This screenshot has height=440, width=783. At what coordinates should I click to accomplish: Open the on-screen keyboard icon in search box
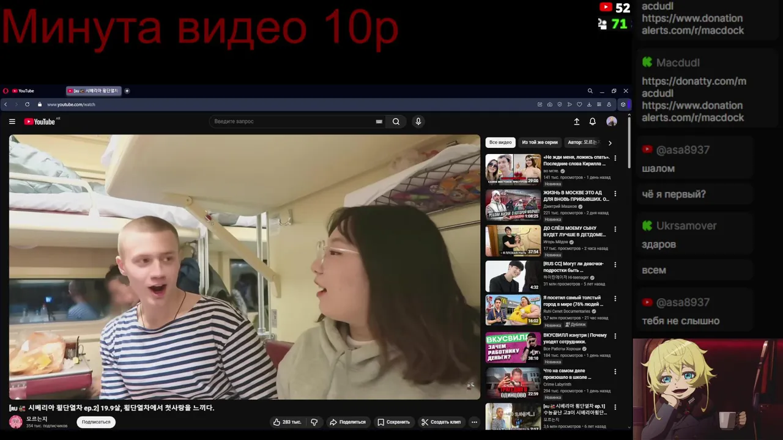pyautogui.click(x=379, y=122)
